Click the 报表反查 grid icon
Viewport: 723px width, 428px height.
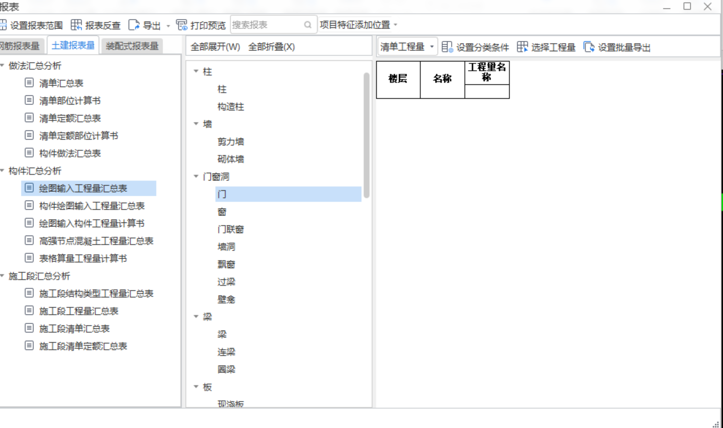76,25
